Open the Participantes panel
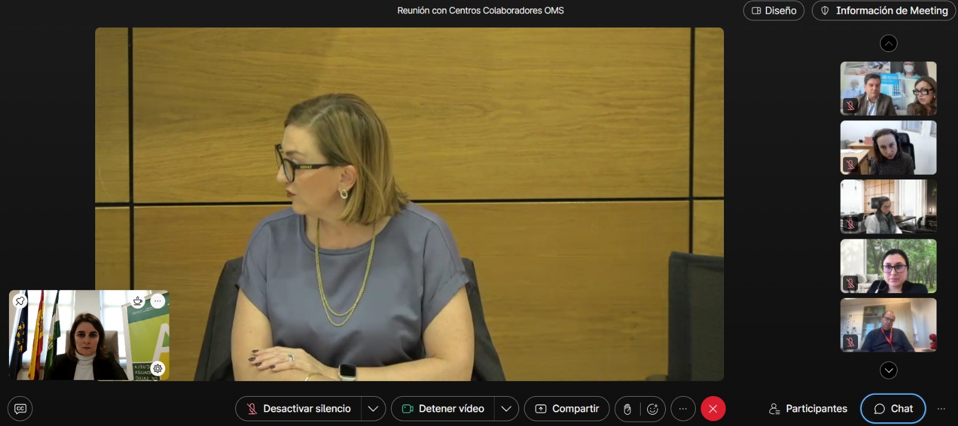Screen dimensions: 958x426 pos(808,409)
